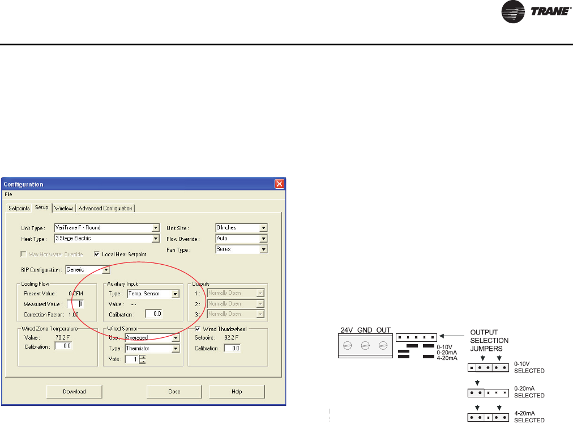Click the Wired Thumbwheel Calibration field
The width and height of the screenshot is (573, 428).
point(232,348)
